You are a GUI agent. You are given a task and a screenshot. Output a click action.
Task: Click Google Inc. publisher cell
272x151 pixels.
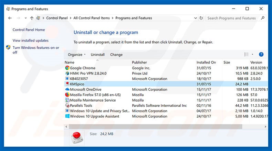(141, 68)
